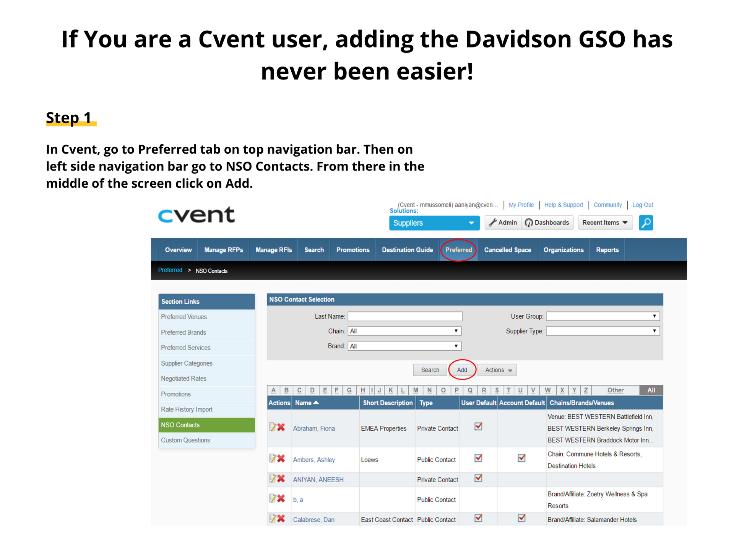Open Negotiated Rates section link
This screenshot has height=545, width=734.
click(x=206, y=379)
